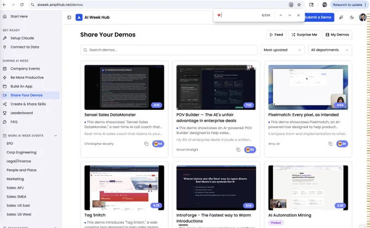The image size is (370, 228).
Task: Play AI Automation Mining video thumbnail
Action: tap(308, 188)
